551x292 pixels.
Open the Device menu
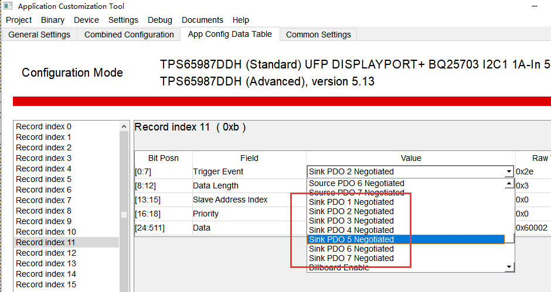click(86, 20)
